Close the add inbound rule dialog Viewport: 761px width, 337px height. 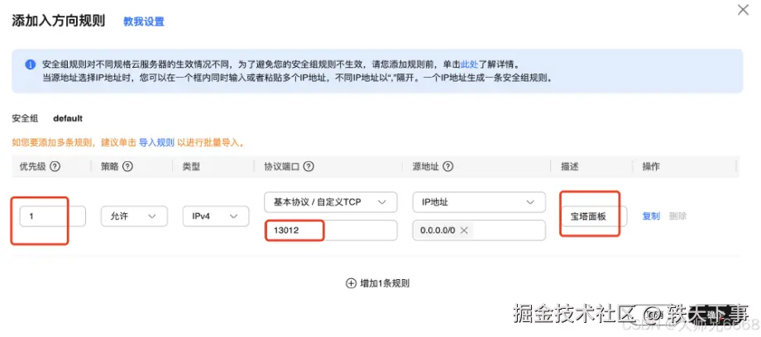(743, 10)
